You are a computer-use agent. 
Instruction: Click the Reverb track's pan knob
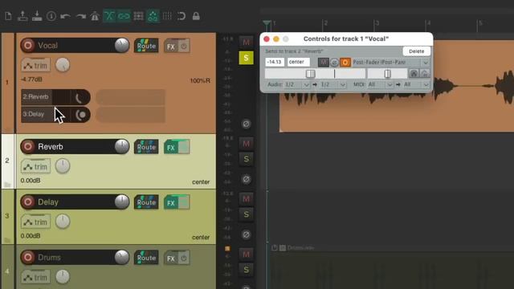(x=63, y=166)
